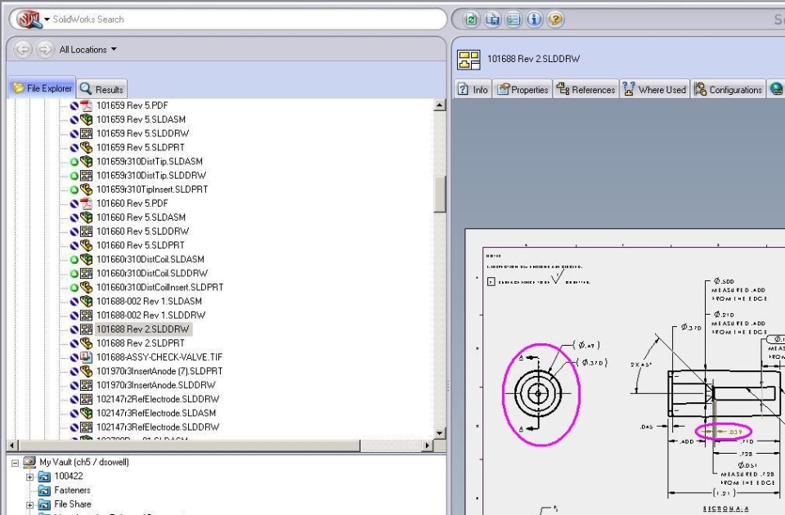Click image icon of 101688-ASSY-CHECK-VALVE.TIF
785x515 pixels.
pos(87,358)
